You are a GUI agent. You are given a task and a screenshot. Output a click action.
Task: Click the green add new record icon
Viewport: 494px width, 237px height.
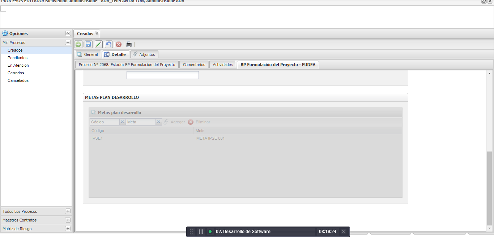(x=78, y=44)
